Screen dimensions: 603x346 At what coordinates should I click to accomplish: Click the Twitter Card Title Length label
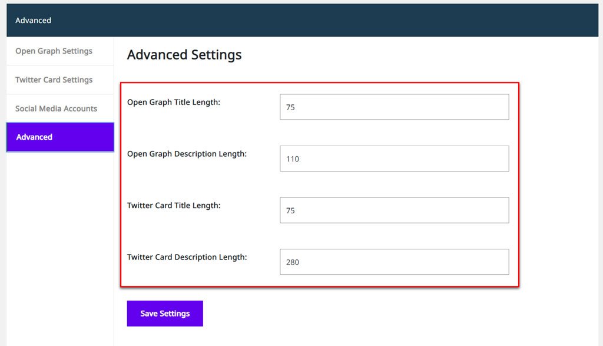(x=174, y=206)
